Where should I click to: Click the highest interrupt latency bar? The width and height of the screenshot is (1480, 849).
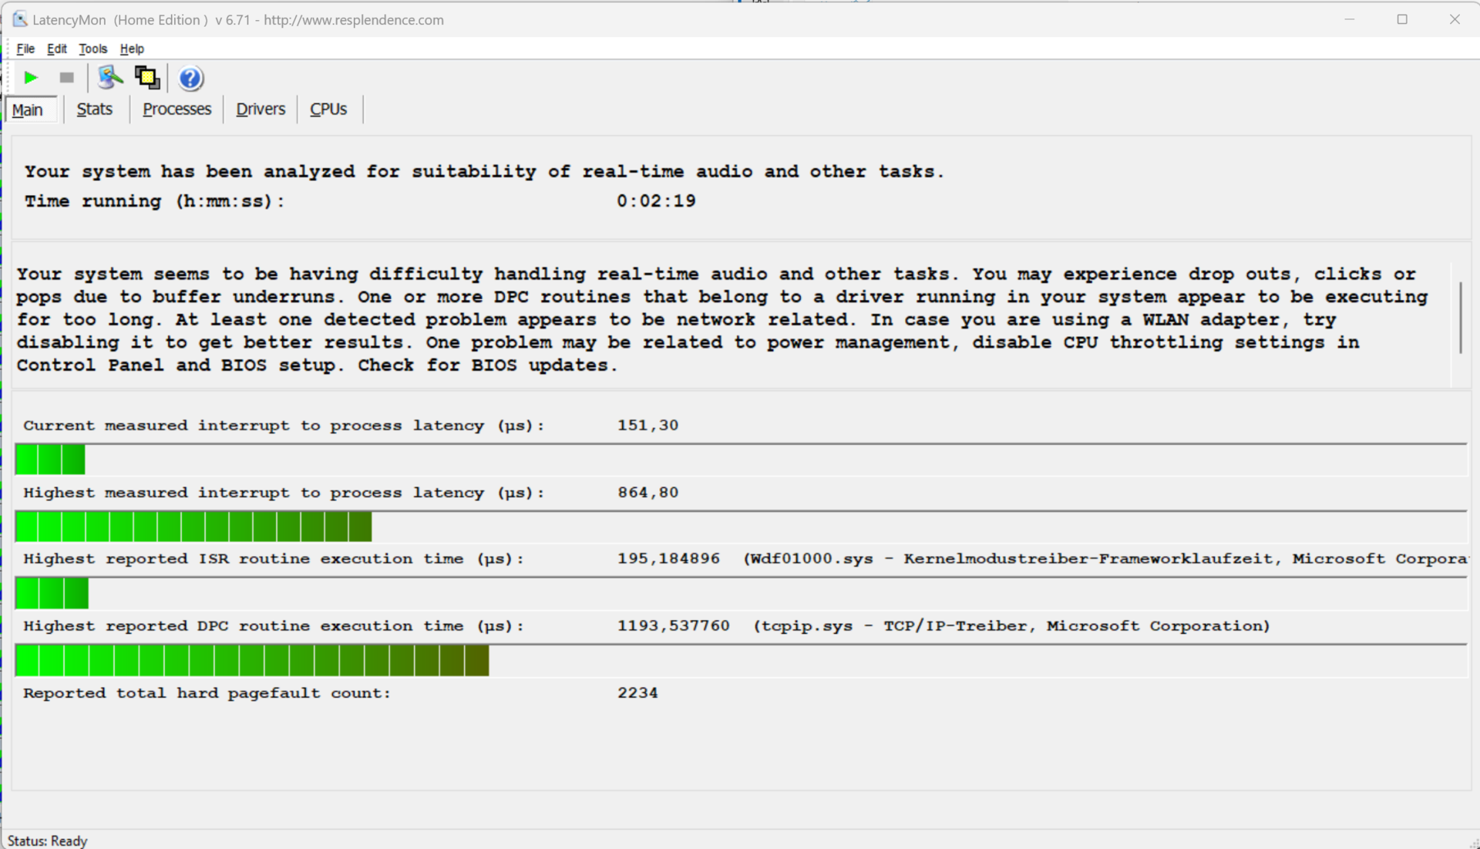pyautogui.click(x=193, y=527)
